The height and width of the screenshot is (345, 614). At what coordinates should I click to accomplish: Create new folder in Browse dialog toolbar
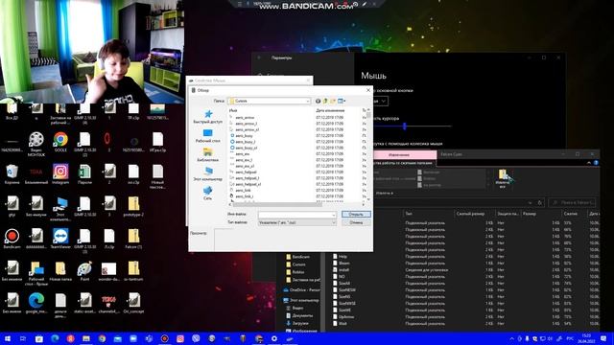click(333, 101)
